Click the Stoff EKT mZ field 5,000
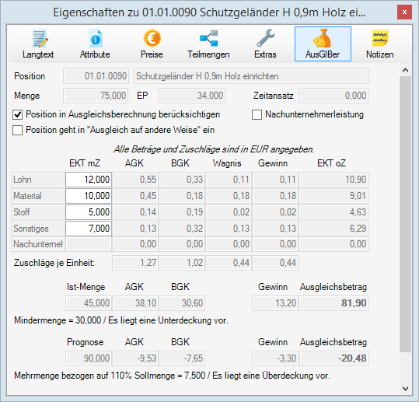This screenshot has width=419, height=402. pos(89,212)
